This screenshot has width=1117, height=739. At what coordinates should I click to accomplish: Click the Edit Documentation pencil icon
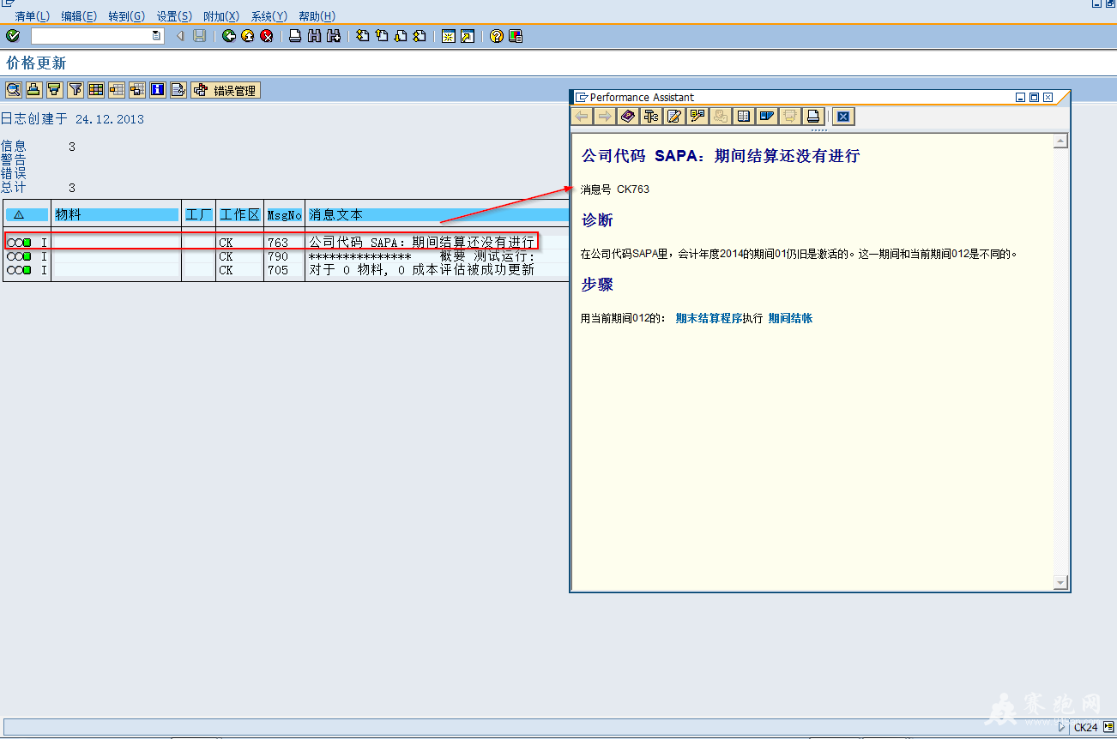point(674,117)
